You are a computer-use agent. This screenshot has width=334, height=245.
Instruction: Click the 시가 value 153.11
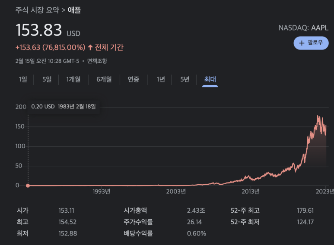coord(67,211)
